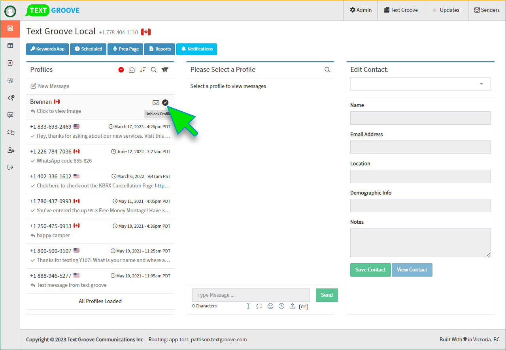
Task: Open the inbox icon in sidebar
Action: [x=10, y=28]
